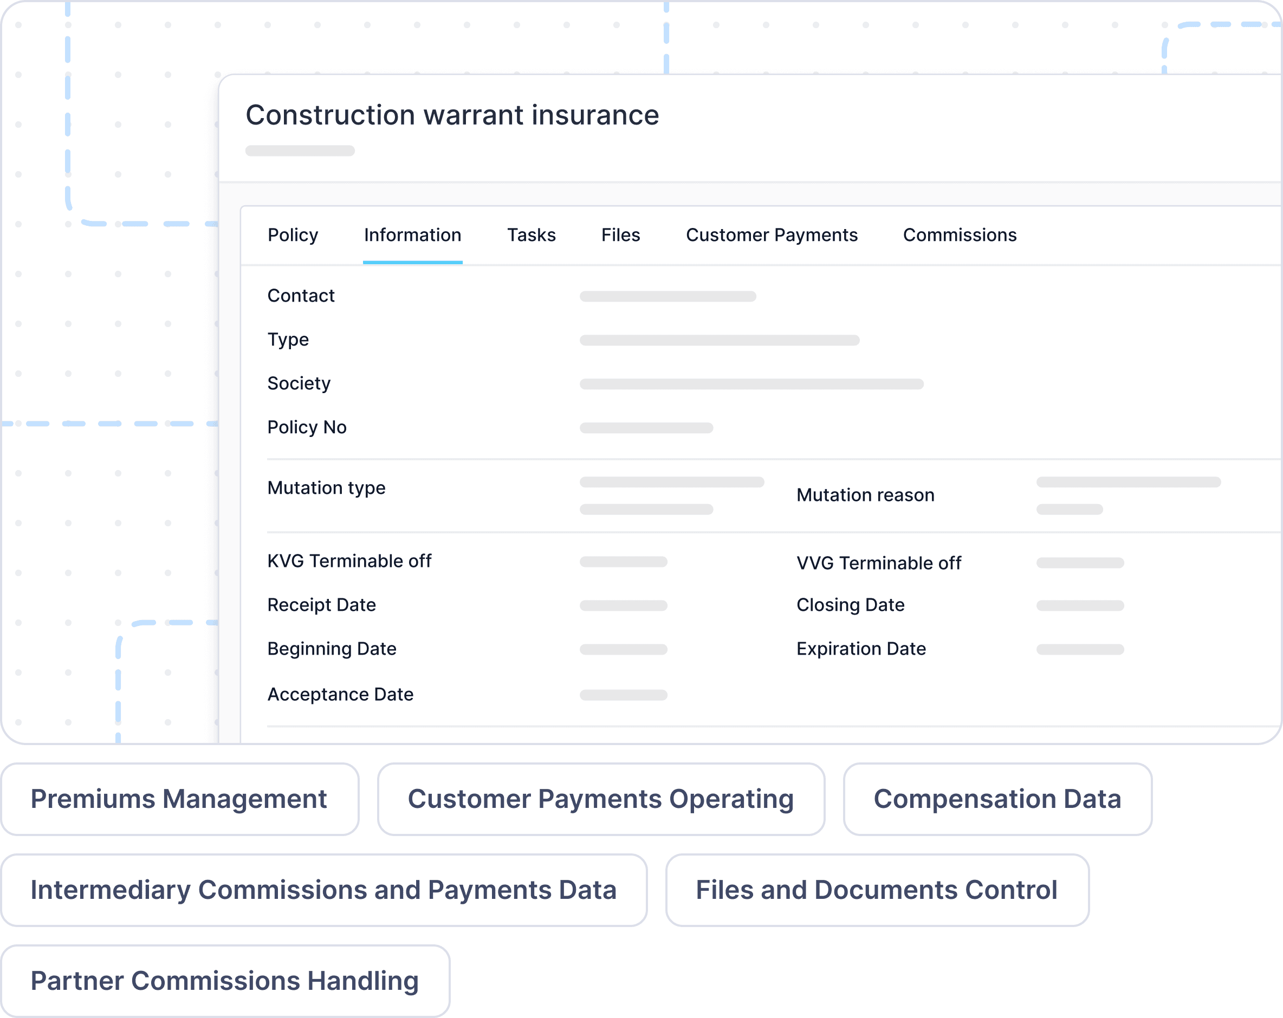Select Customer Payments Operating button
1283x1018 pixels.
[600, 799]
